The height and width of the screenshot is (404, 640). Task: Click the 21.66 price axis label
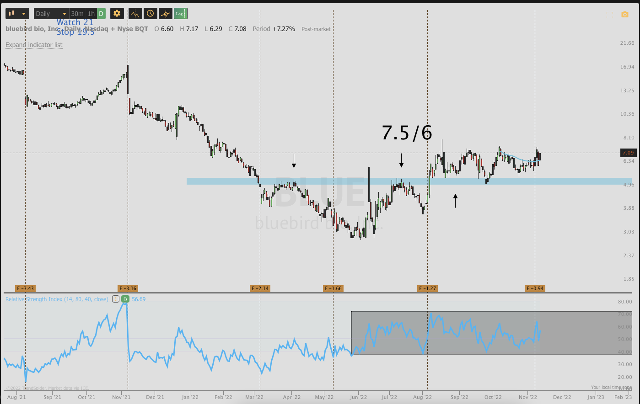tap(627, 43)
